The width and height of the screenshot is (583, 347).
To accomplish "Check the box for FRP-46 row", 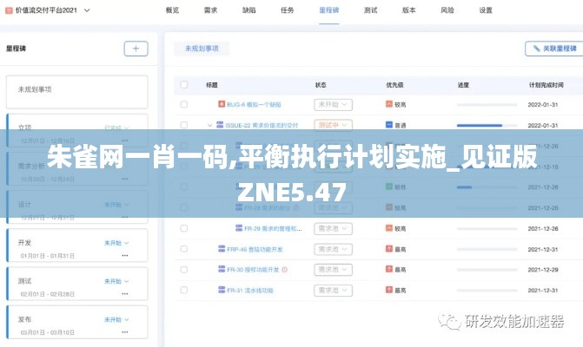I will coord(184,249).
